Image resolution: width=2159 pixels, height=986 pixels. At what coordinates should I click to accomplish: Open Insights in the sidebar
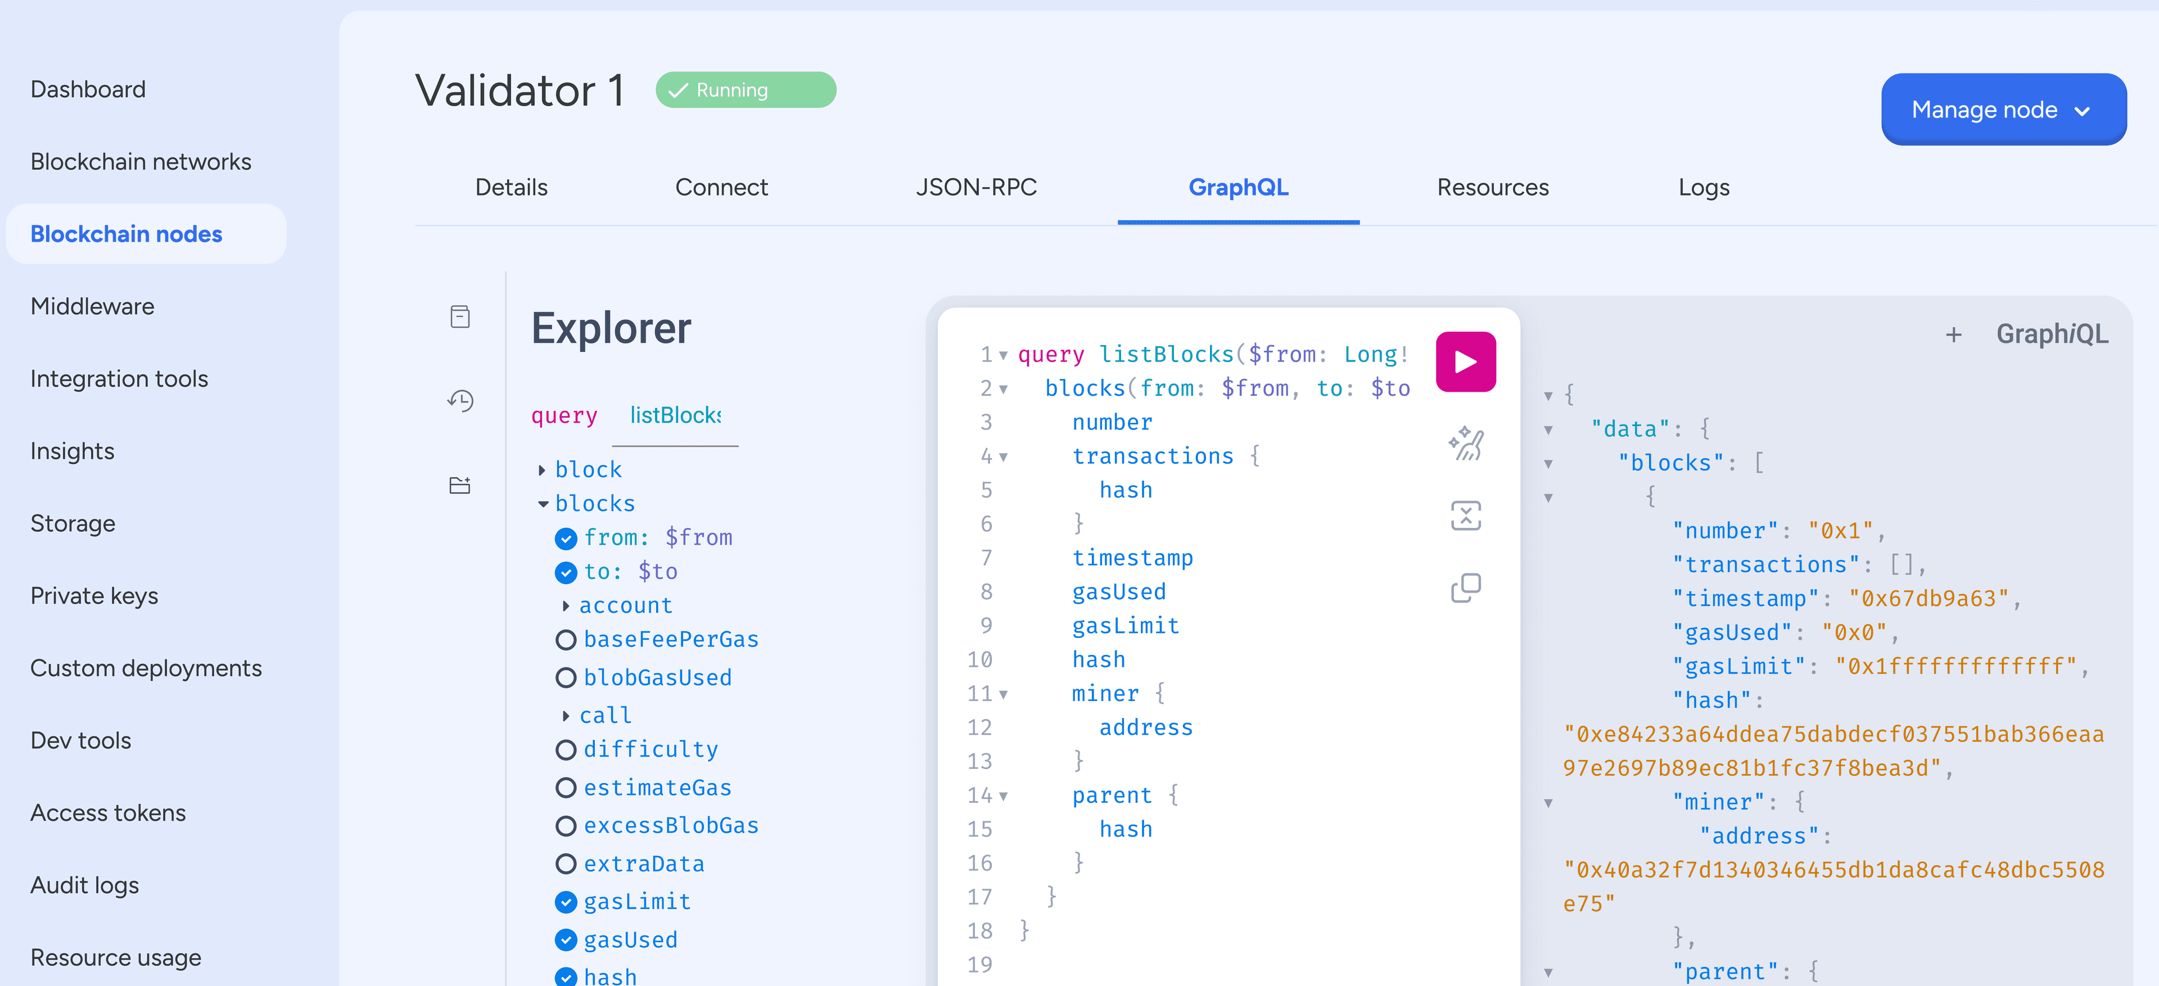(x=72, y=451)
